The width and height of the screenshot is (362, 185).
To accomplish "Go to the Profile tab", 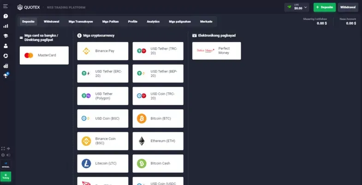I will point(133,22).
